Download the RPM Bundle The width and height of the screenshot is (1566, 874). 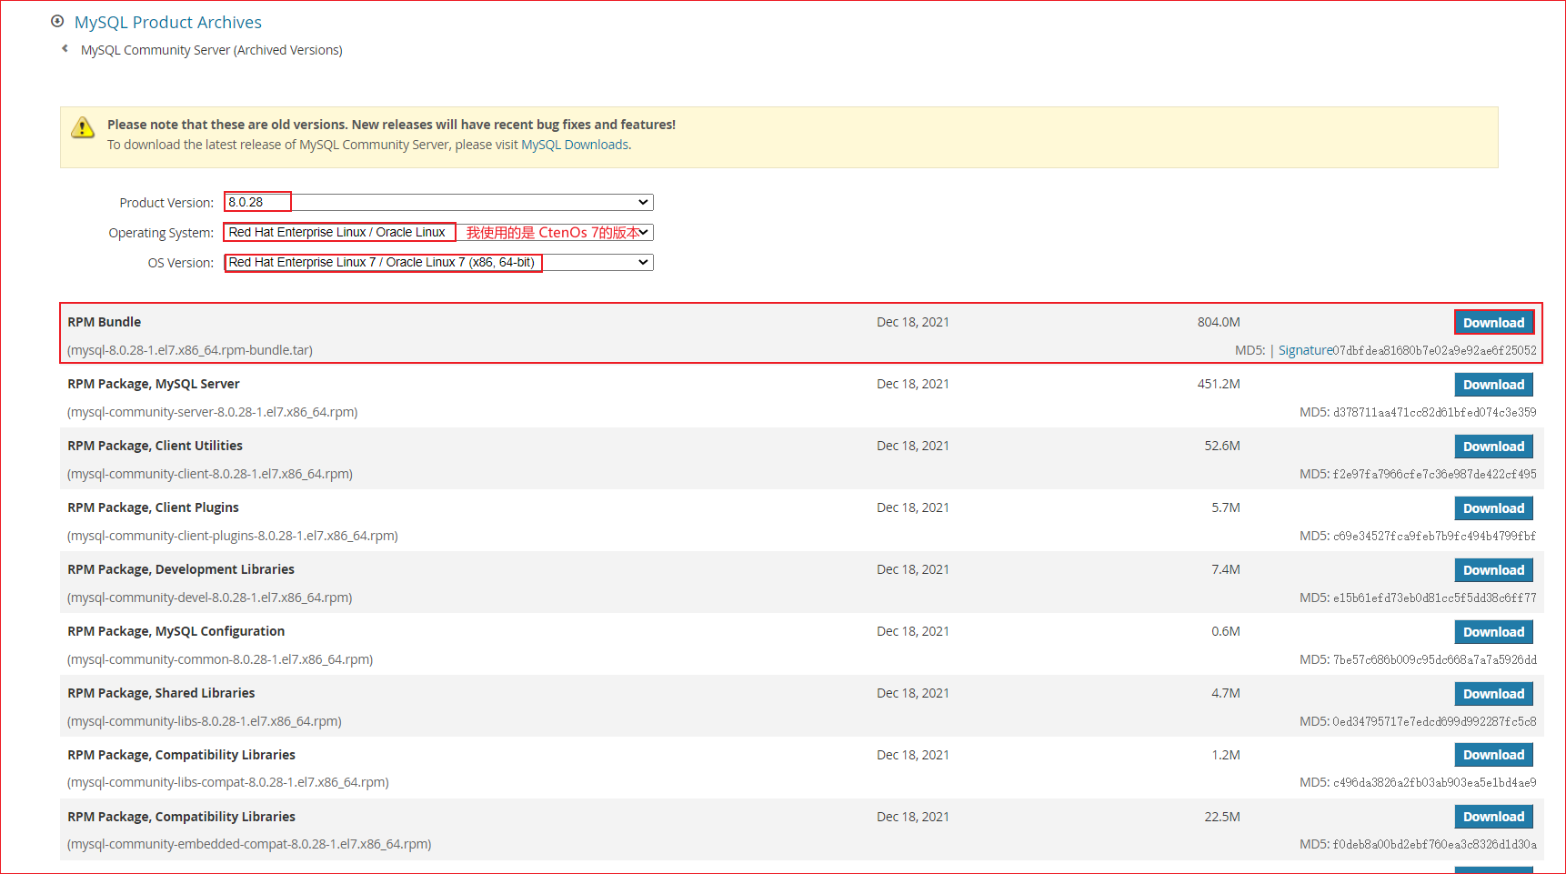click(1494, 323)
